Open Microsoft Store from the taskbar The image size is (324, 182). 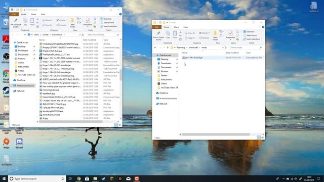pyautogui.click(x=87, y=178)
